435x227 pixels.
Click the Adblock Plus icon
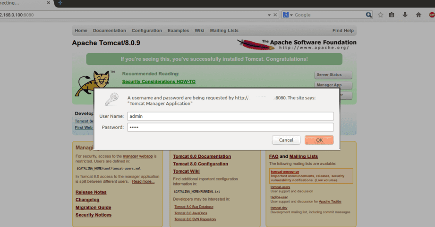tap(431, 15)
